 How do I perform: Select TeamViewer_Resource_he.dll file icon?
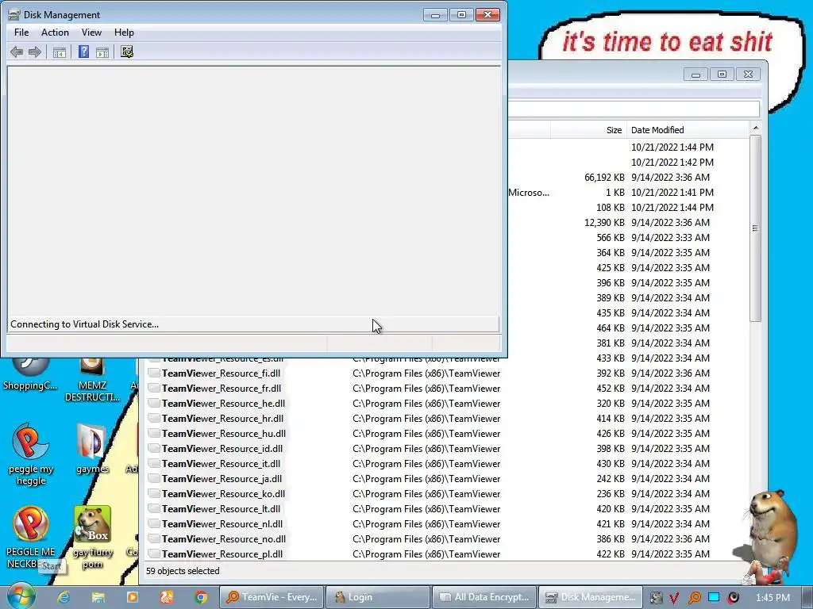(x=153, y=404)
